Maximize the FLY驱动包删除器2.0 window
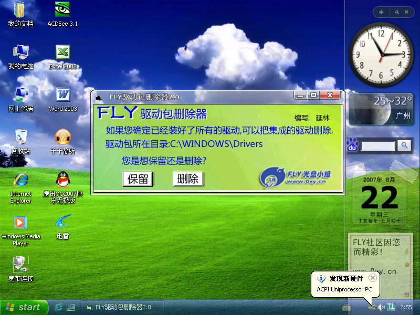The image size is (420, 315). [313, 95]
